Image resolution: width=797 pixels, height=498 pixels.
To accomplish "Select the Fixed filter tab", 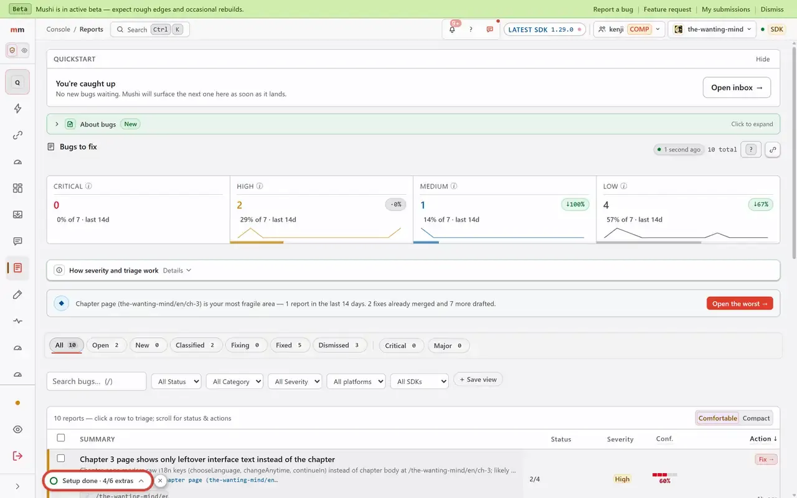I will pos(290,345).
